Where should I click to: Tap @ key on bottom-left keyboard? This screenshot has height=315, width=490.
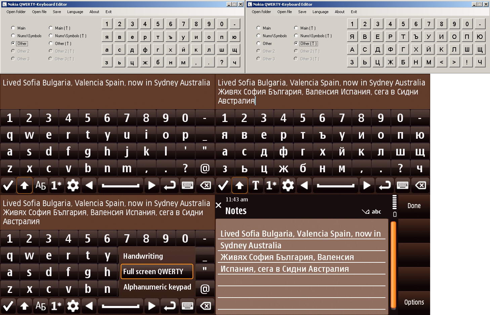pos(205,289)
